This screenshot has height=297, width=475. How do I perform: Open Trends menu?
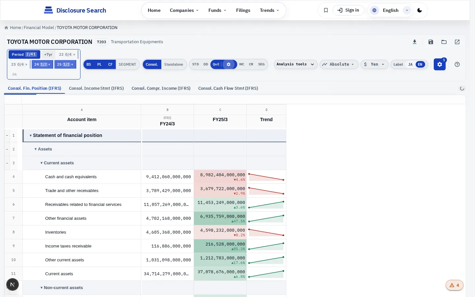pos(269,10)
